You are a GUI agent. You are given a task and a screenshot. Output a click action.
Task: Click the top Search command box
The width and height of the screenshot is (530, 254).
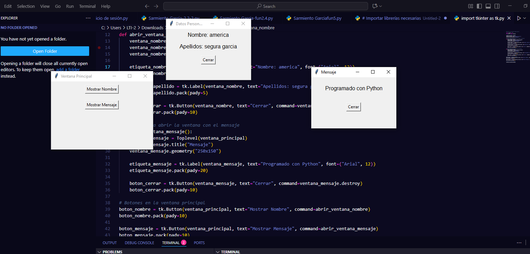click(265, 6)
